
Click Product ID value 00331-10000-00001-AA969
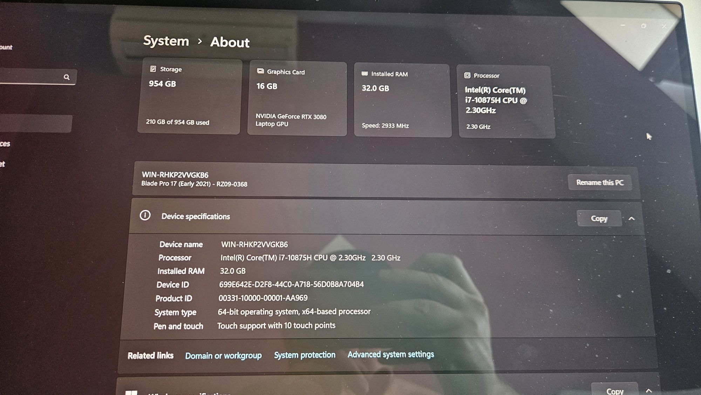click(263, 298)
